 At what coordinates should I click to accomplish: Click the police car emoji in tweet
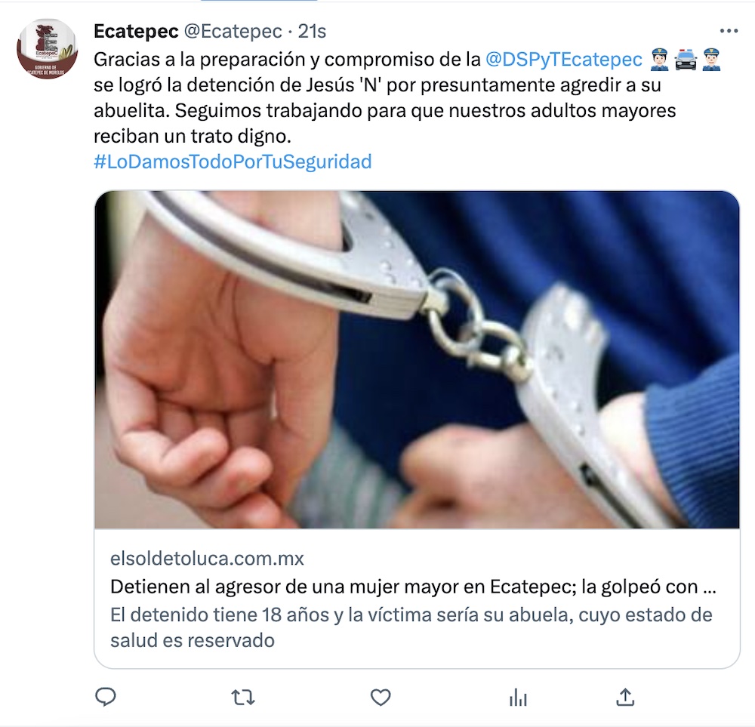686,60
